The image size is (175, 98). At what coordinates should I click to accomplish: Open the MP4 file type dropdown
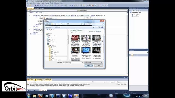coord(94,63)
